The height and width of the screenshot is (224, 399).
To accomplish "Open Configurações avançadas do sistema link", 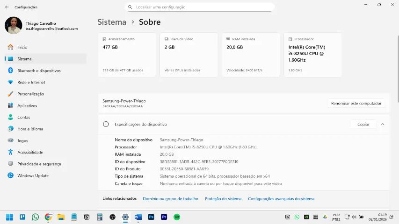I will [281, 199].
